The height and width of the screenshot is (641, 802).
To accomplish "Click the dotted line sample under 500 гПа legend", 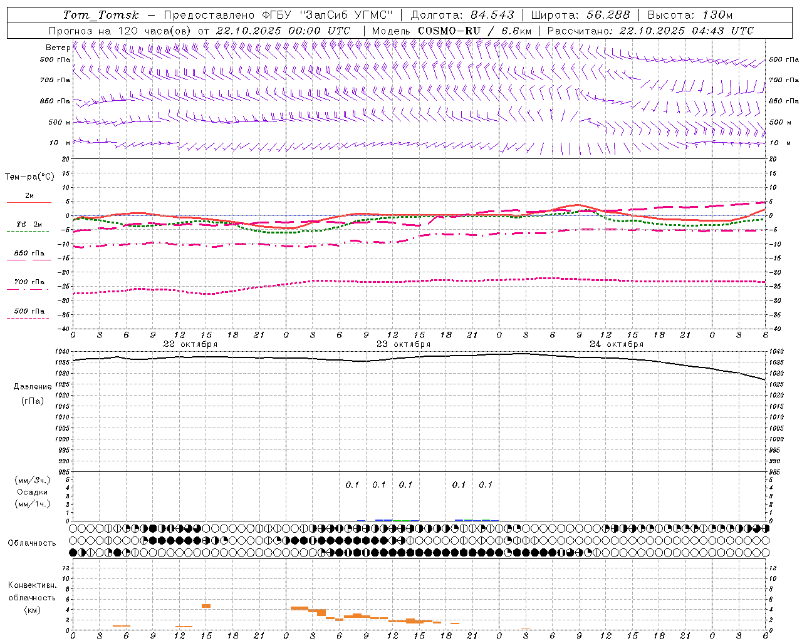I will point(28,319).
